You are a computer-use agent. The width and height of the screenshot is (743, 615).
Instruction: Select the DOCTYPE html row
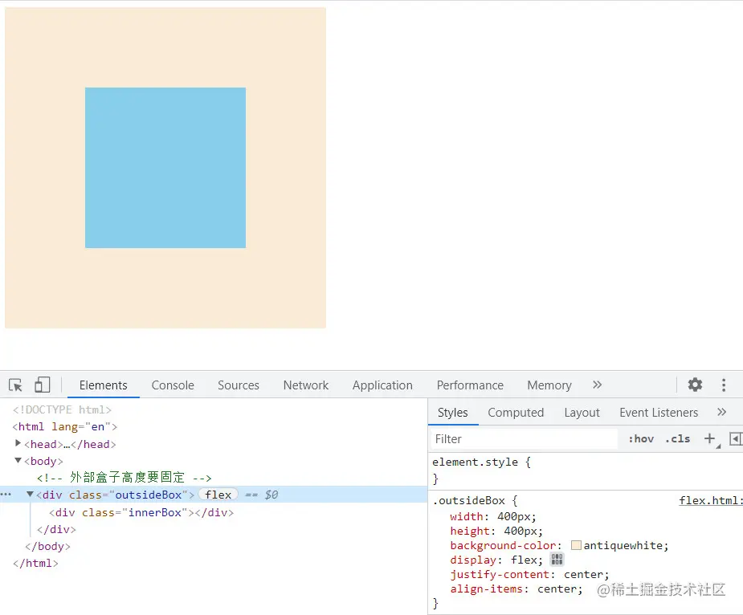pos(62,409)
